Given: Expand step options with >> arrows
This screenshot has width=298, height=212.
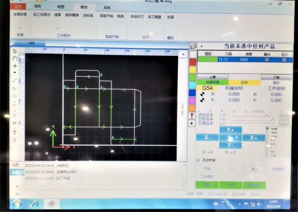Looking at the screenshot, I should [x=287, y=155].
